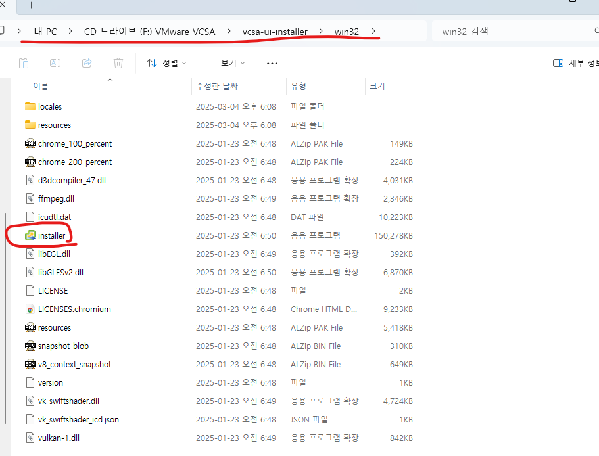This screenshot has width=599, height=456.
Task: Click type 'DAT 파일' cell
Action: (307, 217)
